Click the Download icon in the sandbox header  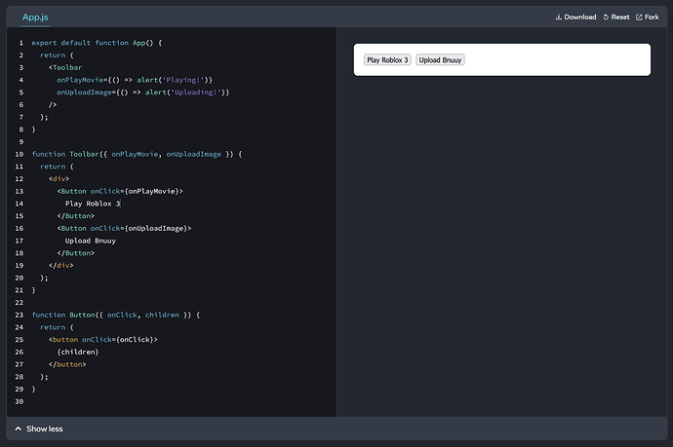(x=559, y=18)
